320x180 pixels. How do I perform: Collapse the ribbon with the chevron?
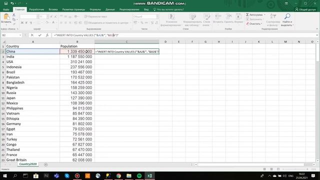point(317,29)
